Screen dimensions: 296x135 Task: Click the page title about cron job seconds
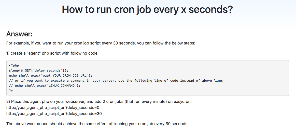147,10
